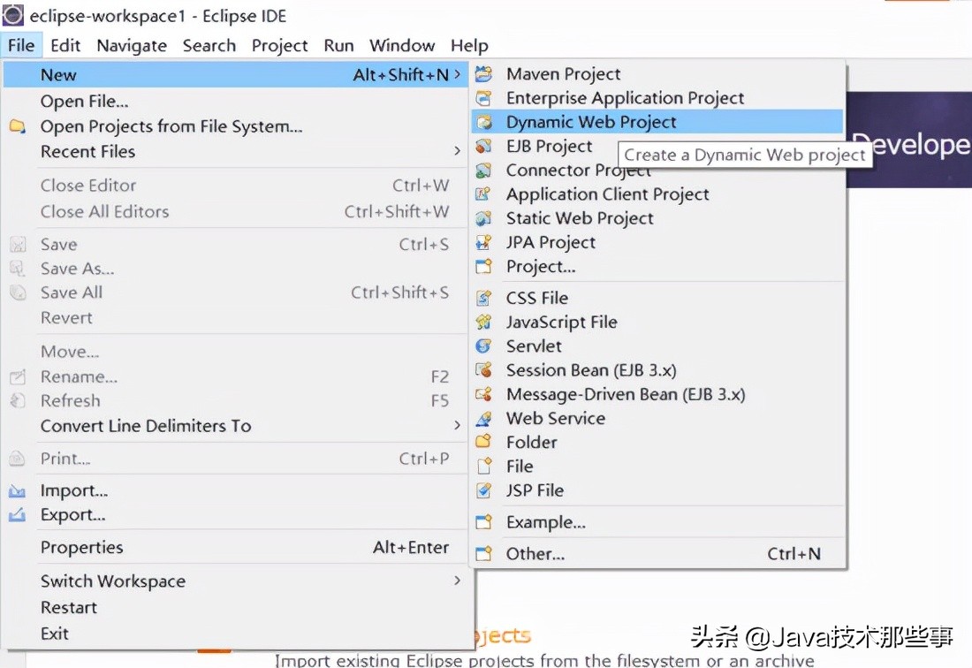Viewport: 972px width, 668px height.
Task: Select Import... label in File menu
Action: 74,490
